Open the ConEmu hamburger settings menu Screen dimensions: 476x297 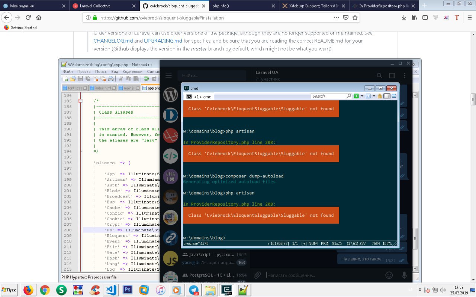pos(394,96)
